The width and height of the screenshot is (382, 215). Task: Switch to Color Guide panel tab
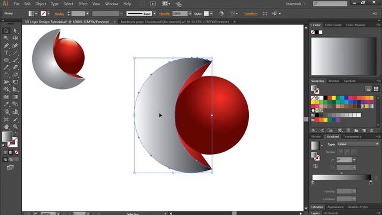333,25
